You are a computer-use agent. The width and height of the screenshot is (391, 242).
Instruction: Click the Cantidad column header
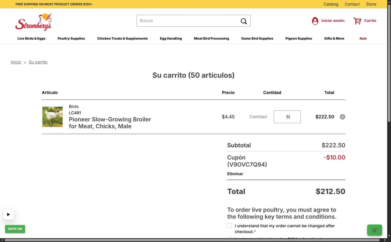pos(272,92)
